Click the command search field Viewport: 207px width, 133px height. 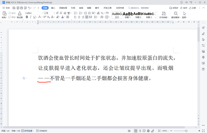coord(139,8)
